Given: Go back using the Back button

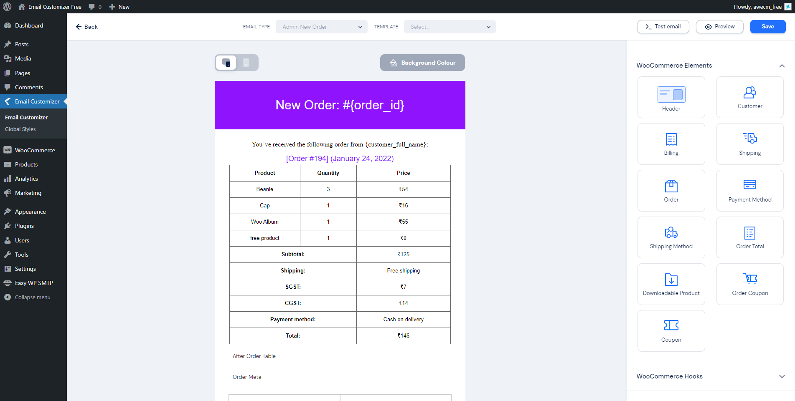Looking at the screenshot, I should (86, 27).
